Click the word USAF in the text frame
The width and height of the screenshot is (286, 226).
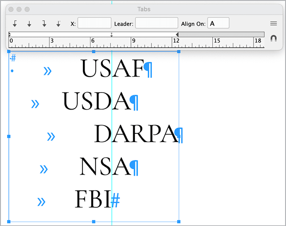(x=112, y=68)
